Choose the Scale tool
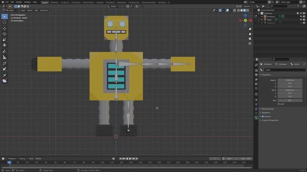Viewport: 307px width, 172px height. pos(4,40)
